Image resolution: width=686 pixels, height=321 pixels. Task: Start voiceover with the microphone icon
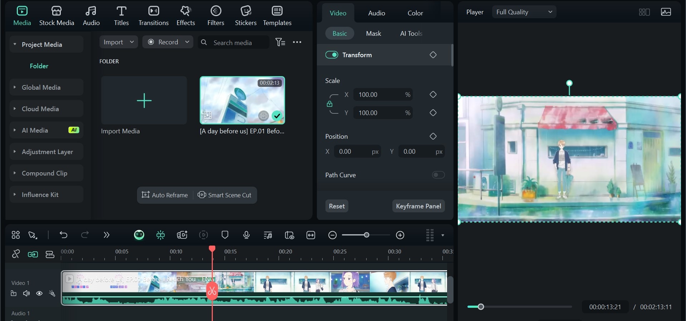coord(246,235)
